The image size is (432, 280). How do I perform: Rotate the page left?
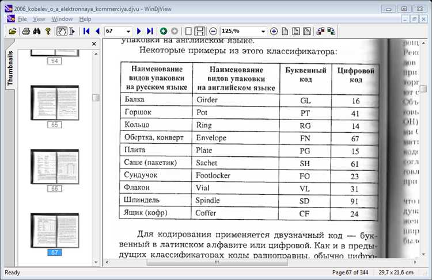click(320, 32)
